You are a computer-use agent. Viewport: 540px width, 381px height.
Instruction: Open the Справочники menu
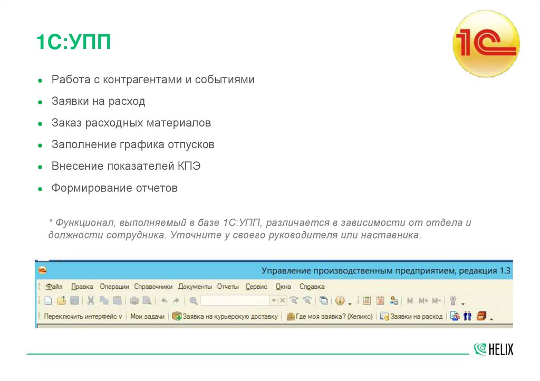(x=153, y=286)
